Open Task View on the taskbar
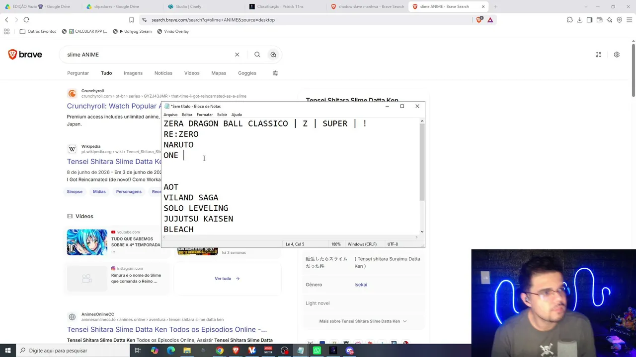Screen dimensions: 636x357 pos(138,351)
